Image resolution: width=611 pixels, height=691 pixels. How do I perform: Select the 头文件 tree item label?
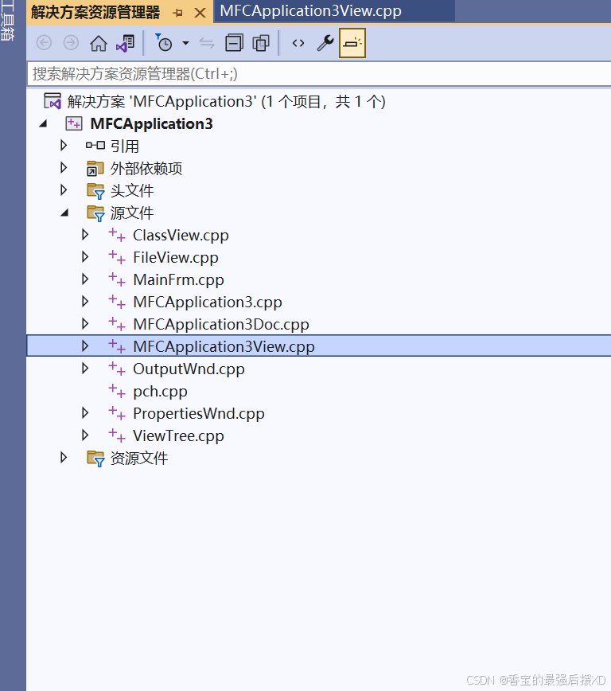pos(132,191)
